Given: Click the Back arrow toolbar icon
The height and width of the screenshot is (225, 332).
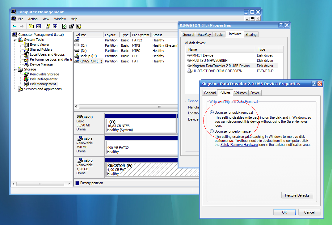Looking at the screenshot, I should (15, 26).
